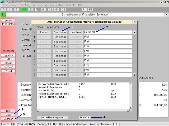Screen dimensions: 169x126
Task: Switch currency to EUR
Action: (x=5, y=24)
